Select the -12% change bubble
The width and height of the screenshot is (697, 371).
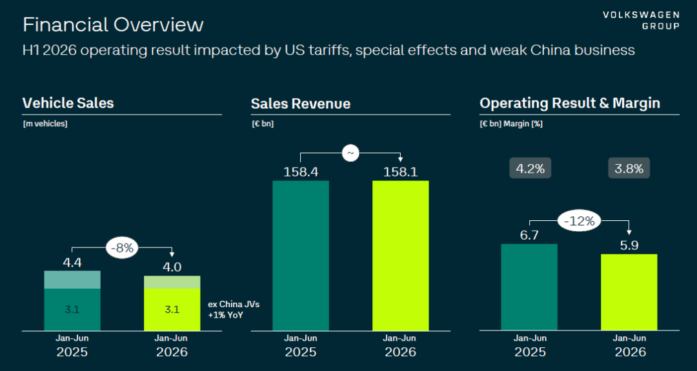pyautogui.click(x=579, y=220)
